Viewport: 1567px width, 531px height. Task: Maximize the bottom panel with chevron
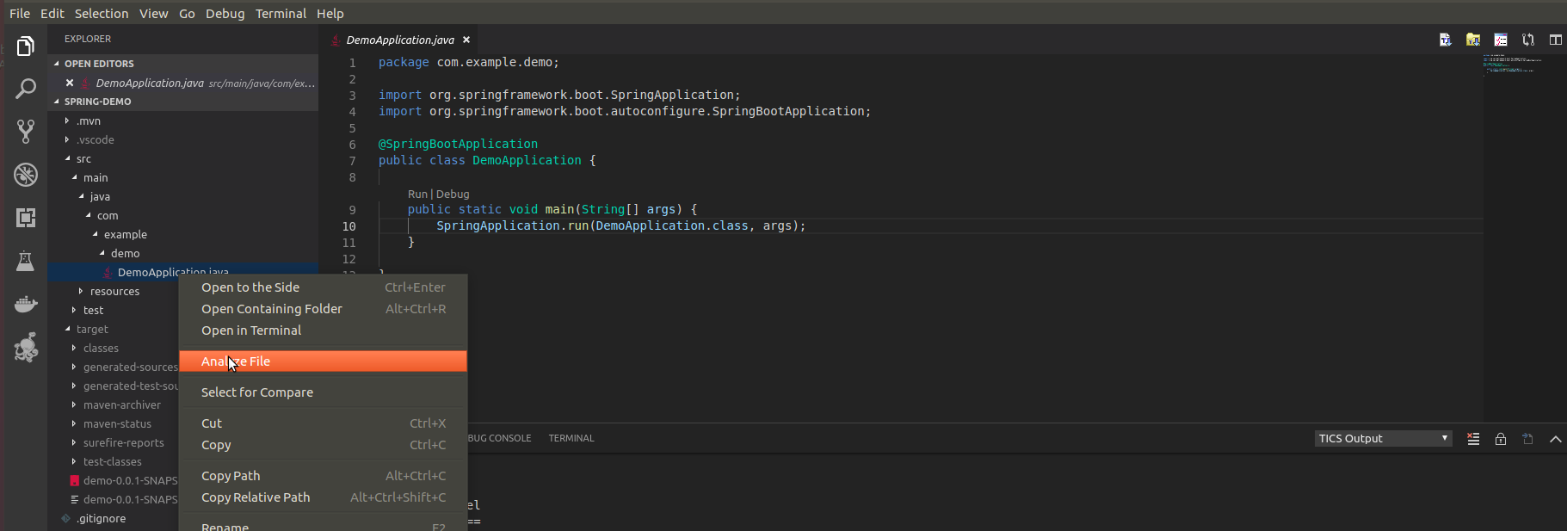pyautogui.click(x=1556, y=439)
